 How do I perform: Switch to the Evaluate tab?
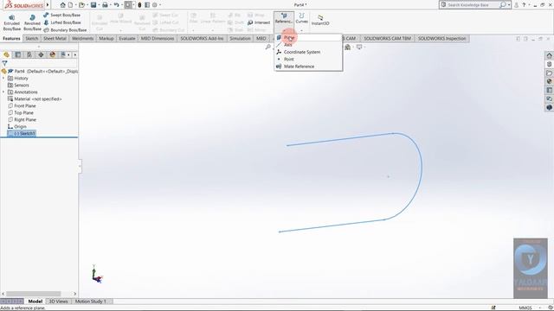tap(127, 38)
